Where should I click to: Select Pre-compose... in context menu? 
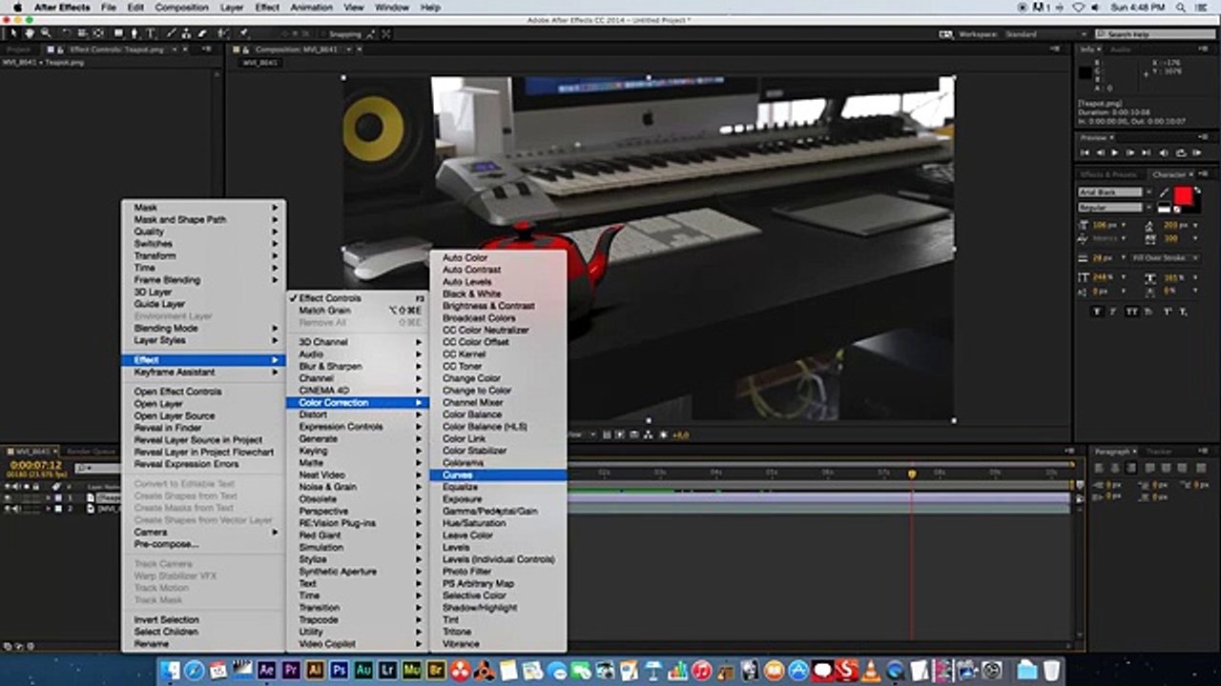pos(203,544)
